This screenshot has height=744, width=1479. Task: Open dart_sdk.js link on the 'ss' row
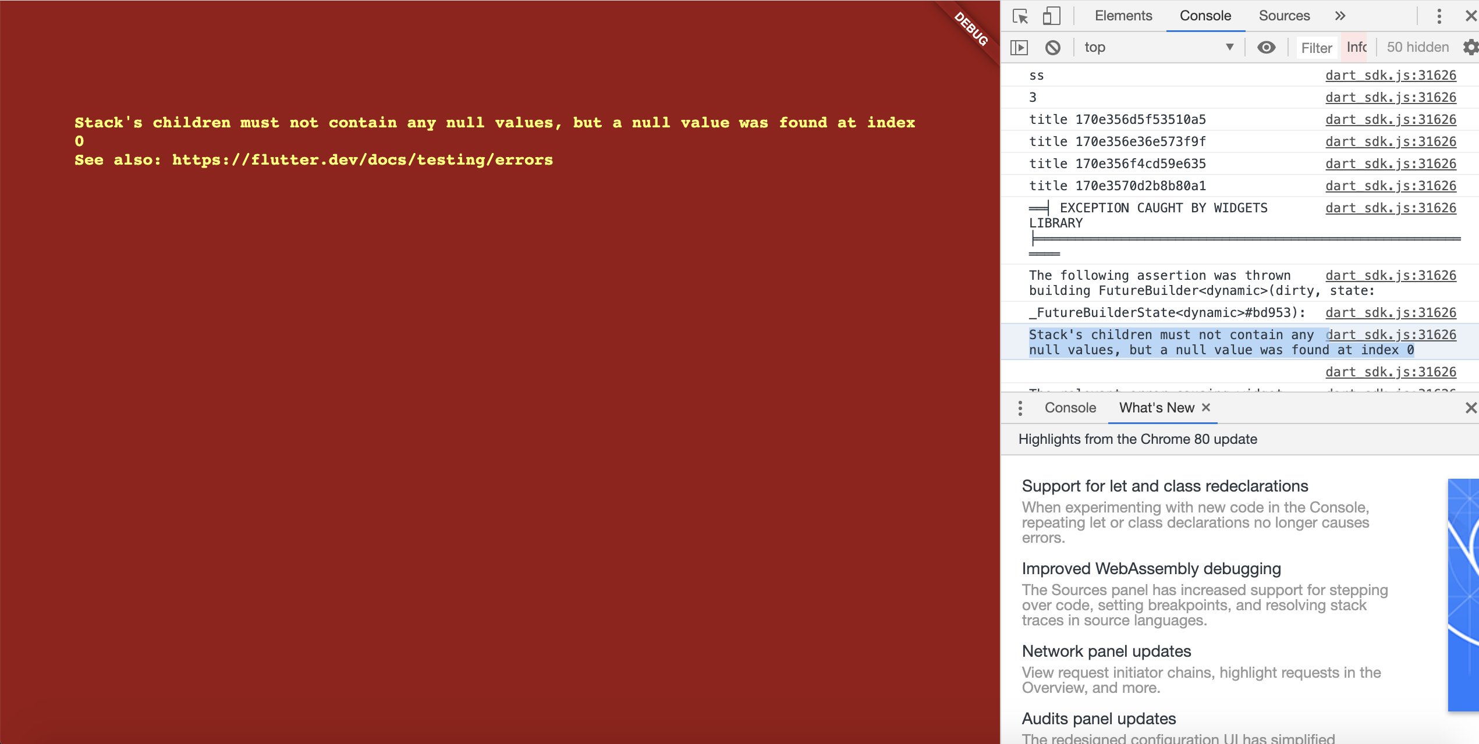[1391, 75]
